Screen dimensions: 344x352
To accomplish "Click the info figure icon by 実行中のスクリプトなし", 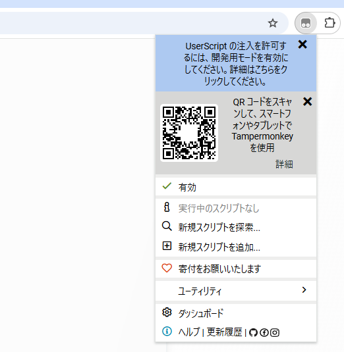I will 167,207.
